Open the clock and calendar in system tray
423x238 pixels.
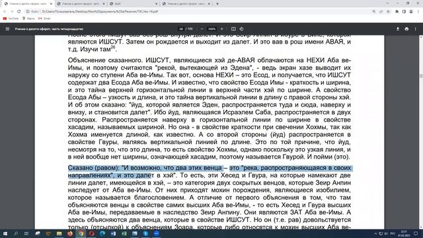click(x=404, y=233)
